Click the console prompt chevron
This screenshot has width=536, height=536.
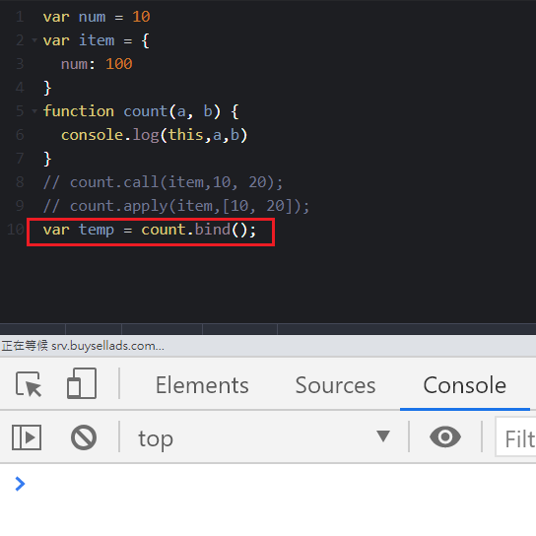[x=20, y=484]
